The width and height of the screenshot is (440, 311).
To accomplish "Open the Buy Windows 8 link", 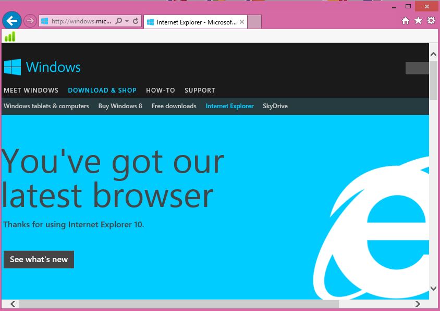I will click(120, 106).
